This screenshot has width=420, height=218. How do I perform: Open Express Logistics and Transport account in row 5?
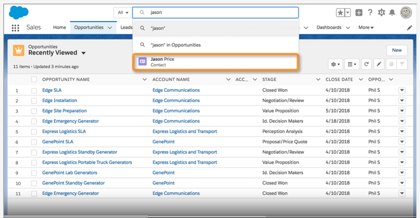pos(185,132)
